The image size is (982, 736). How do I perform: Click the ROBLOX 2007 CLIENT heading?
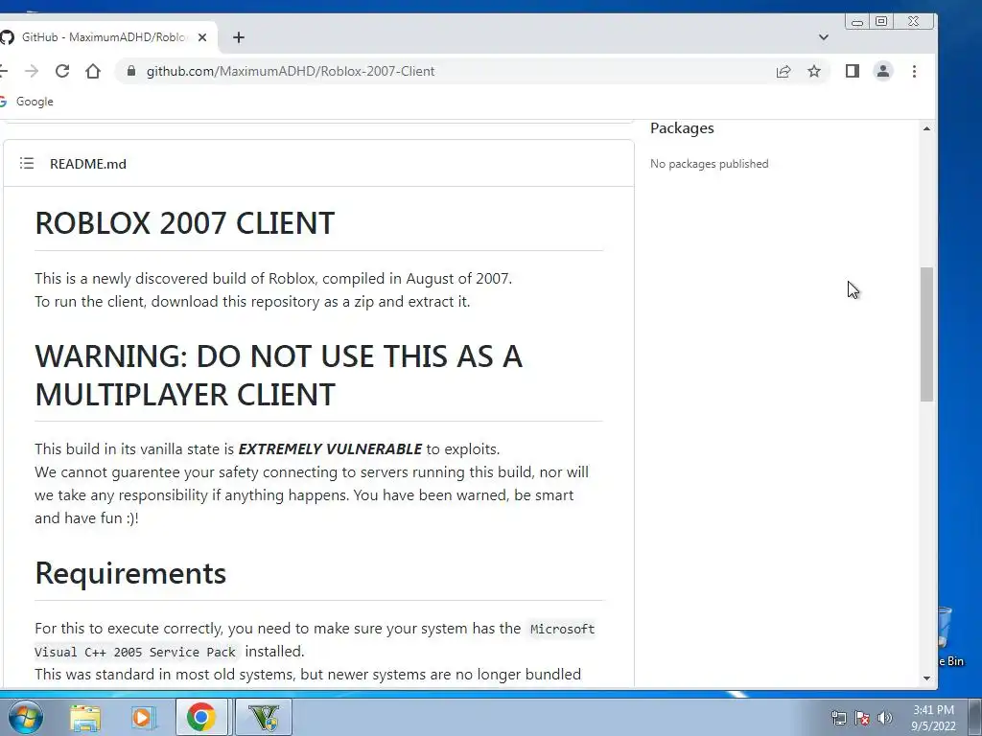[x=185, y=222]
